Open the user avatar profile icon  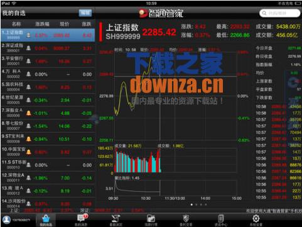tap(6, 219)
